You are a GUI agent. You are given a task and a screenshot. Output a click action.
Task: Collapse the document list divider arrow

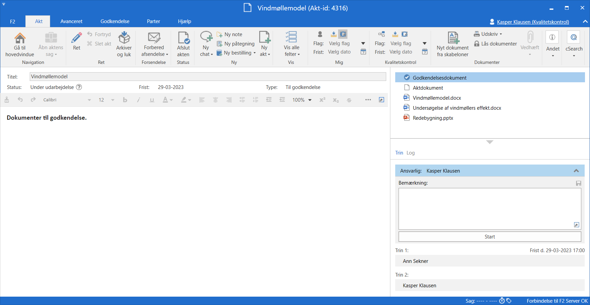(490, 142)
